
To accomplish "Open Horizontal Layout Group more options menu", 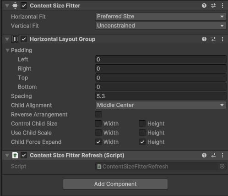I will (x=223, y=39).
